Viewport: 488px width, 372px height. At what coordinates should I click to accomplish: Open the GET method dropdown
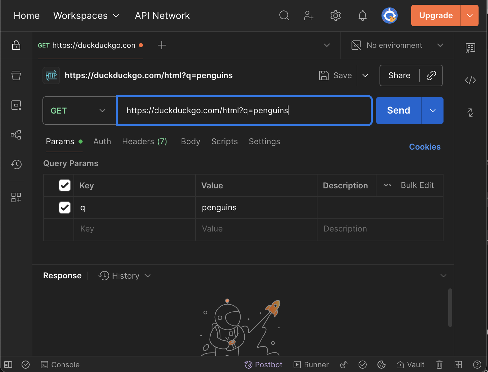click(80, 111)
